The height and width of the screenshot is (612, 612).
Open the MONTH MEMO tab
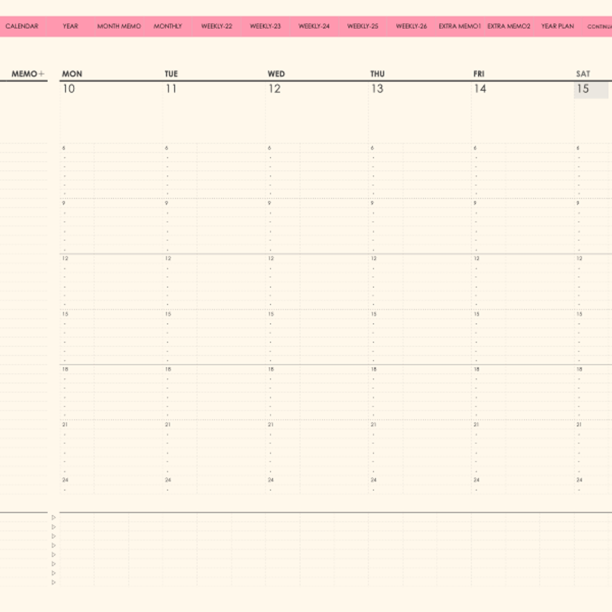click(x=119, y=26)
